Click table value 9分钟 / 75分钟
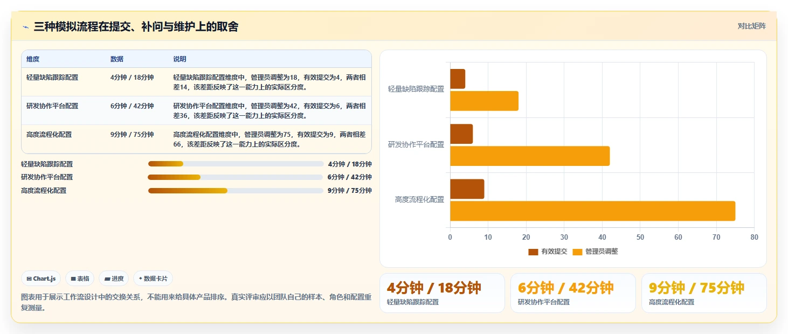788x334 pixels. [132, 135]
